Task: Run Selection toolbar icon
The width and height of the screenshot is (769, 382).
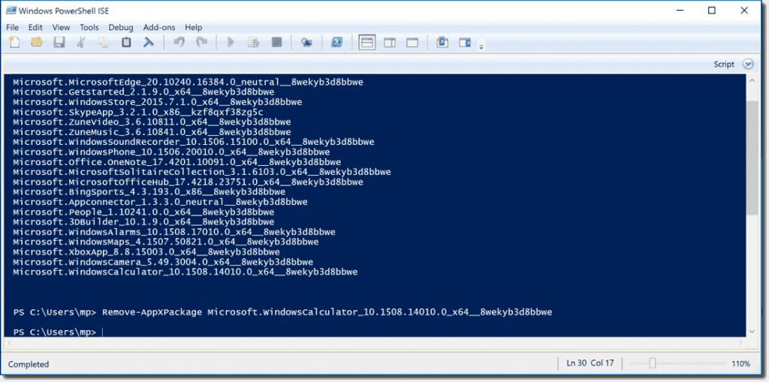Action: (x=254, y=43)
